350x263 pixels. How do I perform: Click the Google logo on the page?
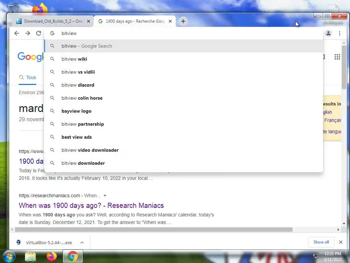point(31,57)
